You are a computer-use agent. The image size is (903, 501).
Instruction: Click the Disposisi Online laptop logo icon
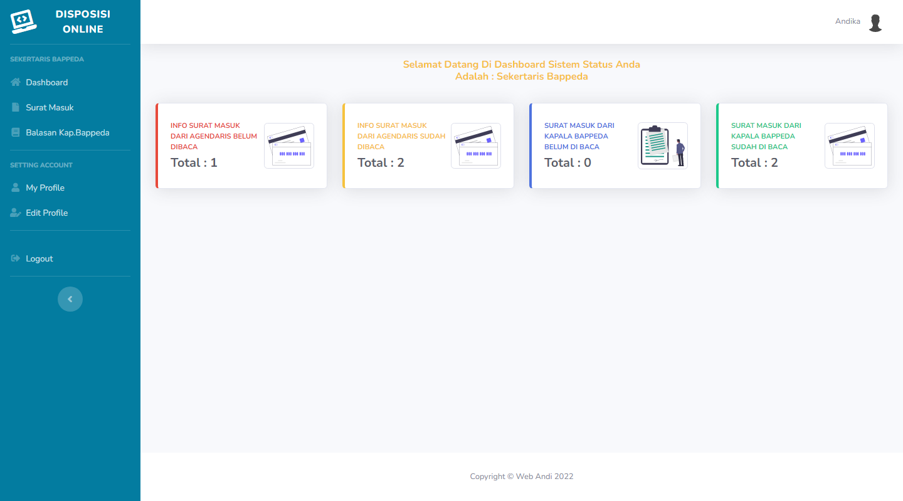[x=24, y=21]
